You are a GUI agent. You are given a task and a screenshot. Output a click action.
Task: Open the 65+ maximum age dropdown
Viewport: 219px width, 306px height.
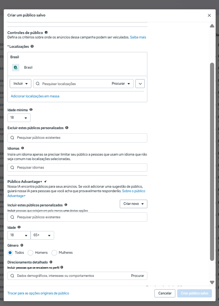[43, 235]
